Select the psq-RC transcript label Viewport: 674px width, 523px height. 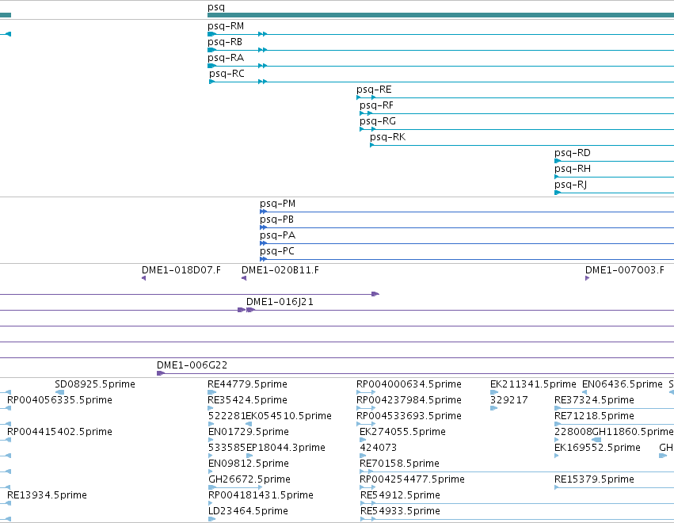coord(227,74)
